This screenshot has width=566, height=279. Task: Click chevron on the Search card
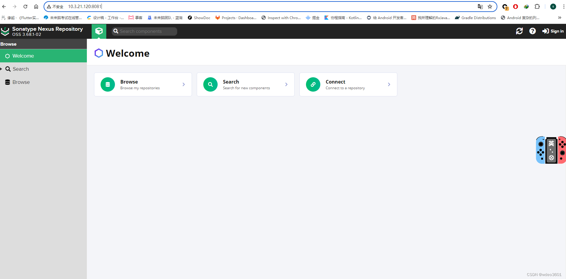tap(286, 84)
